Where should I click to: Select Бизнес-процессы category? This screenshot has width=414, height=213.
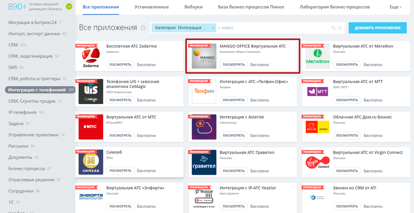coord(30,169)
